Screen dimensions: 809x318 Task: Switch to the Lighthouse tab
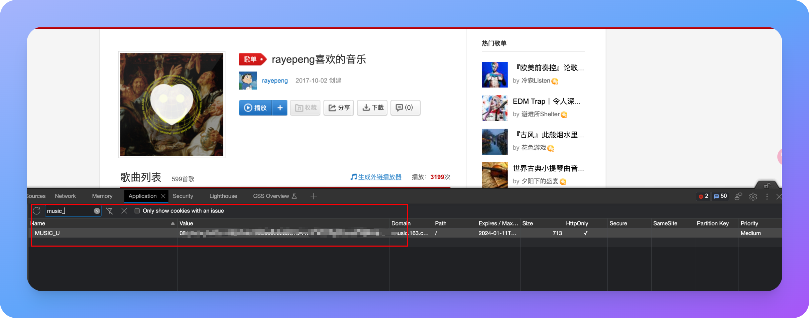coord(223,196)
